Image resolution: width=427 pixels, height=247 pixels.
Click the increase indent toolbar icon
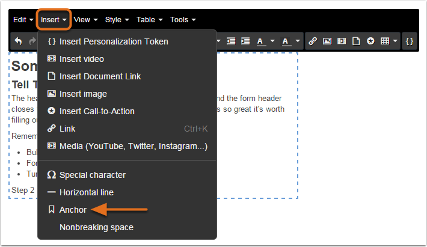[x=245, y=41]
